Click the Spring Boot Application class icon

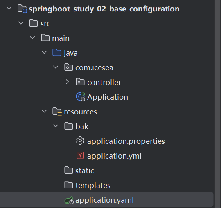[81, 96]
